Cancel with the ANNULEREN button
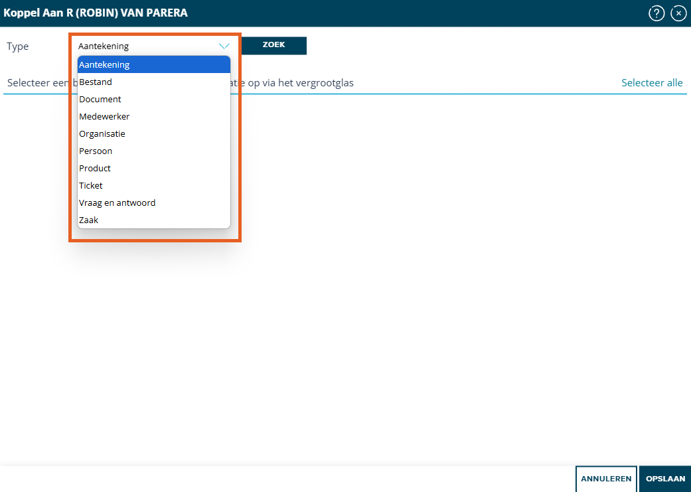 (606, 479)
